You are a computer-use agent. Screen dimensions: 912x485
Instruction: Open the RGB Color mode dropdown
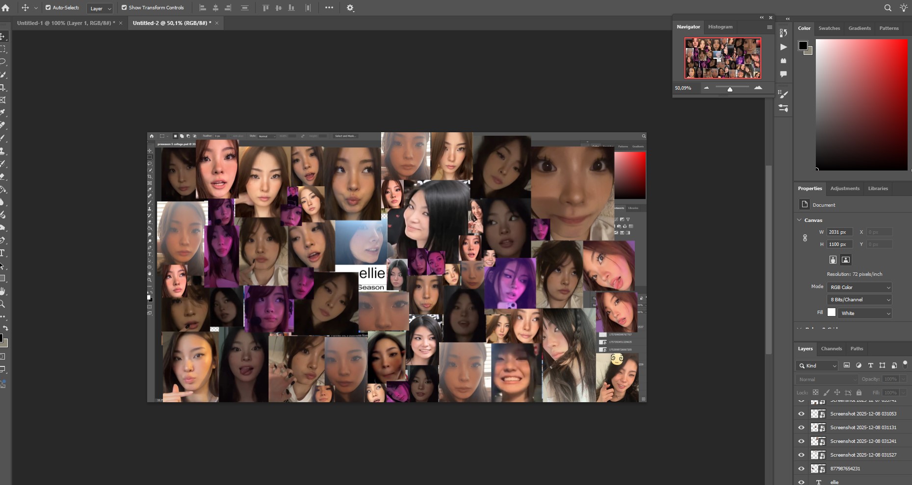[860, 287]
